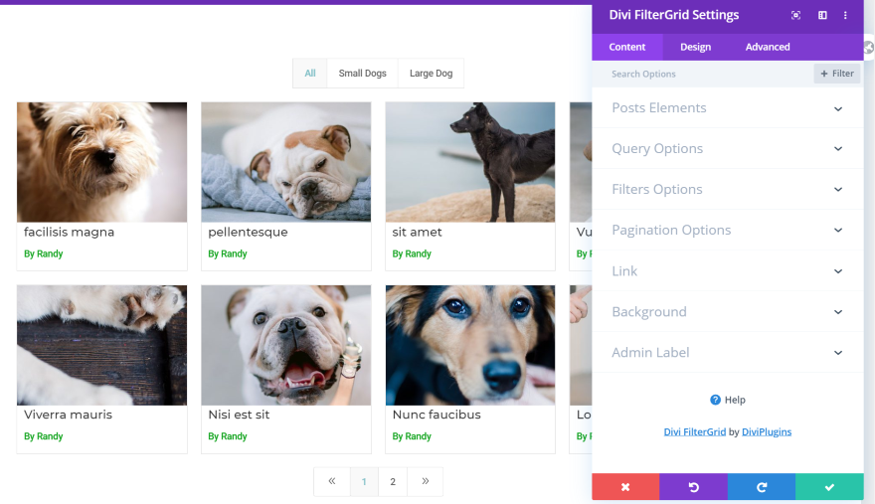Click the red discard changes X button
This screenshot has width=875, height=504.
coord(625,487)
